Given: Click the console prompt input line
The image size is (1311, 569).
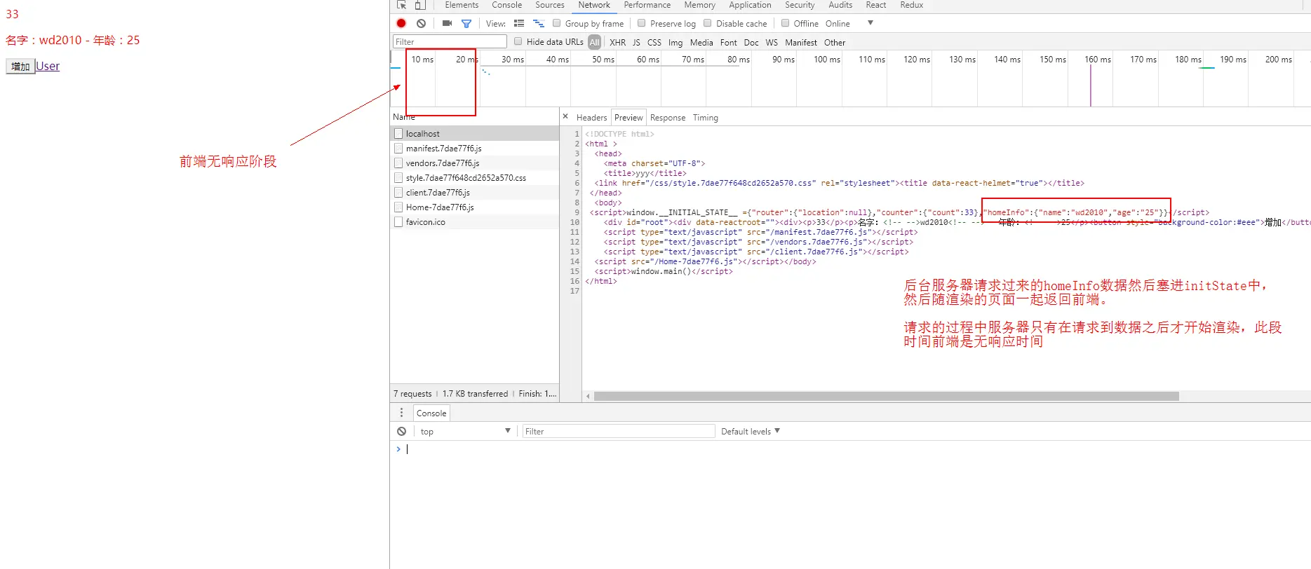Looking at the screenshot, I should 856,449.
